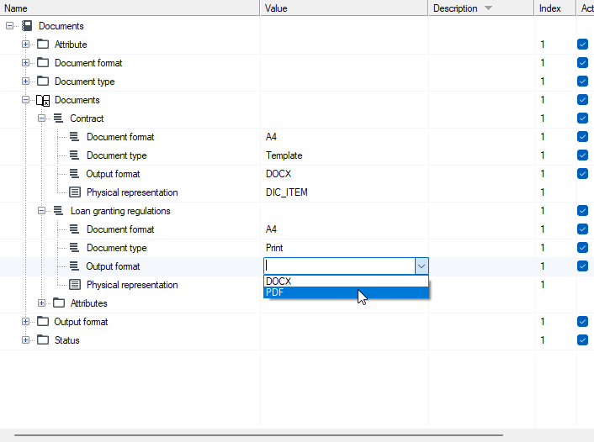Image resolution: width=594 pixels, height=442 pixels.
Task: Click the Loan granting regulations list icon
Action: point(58,210)
